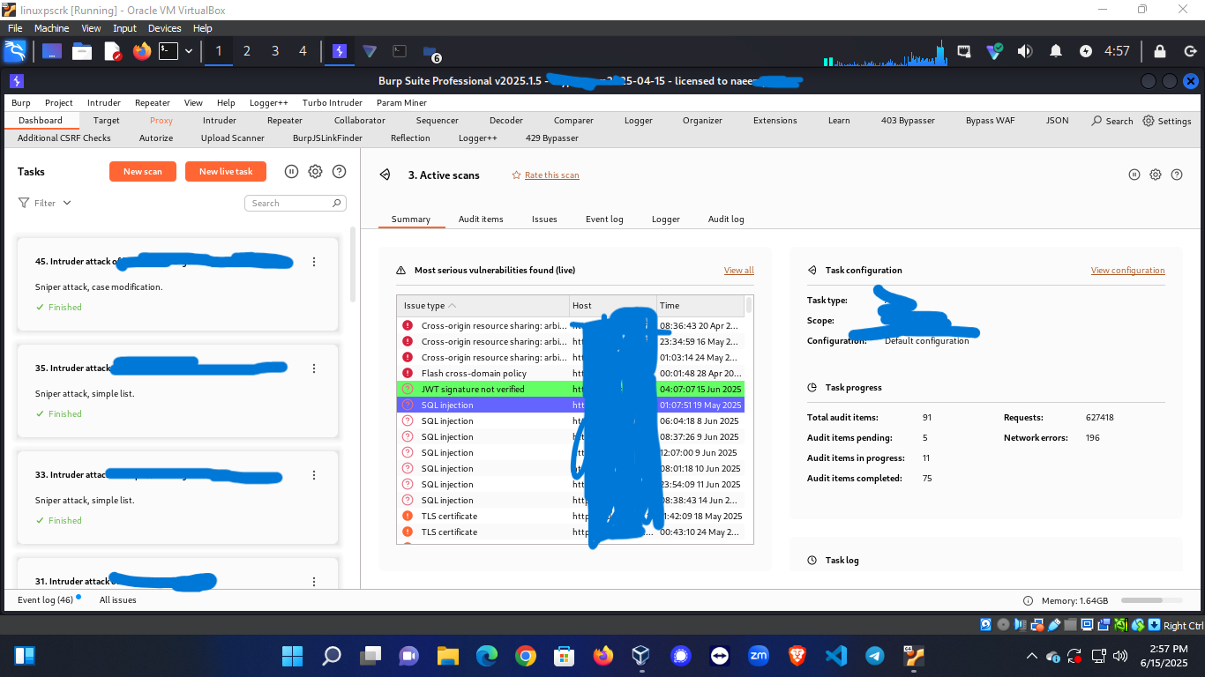The height and width of the screenshot is (677, 1205).
Task: Open the Kali network connection icon
Action: 964,51
